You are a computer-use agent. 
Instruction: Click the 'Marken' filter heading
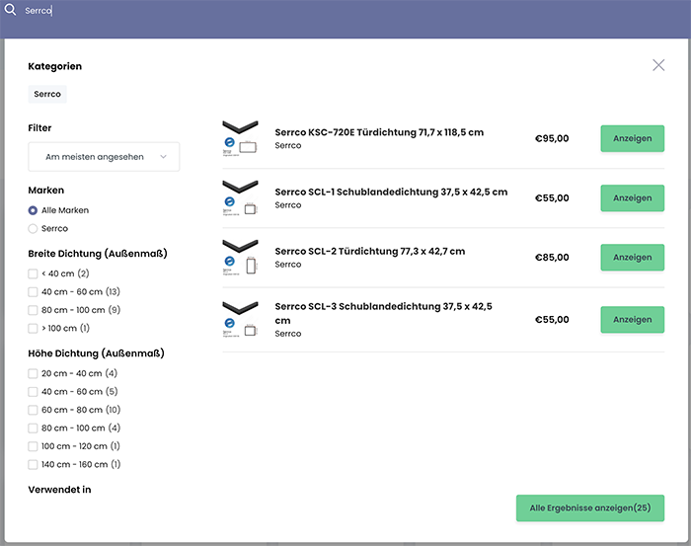tap(45, 191)
